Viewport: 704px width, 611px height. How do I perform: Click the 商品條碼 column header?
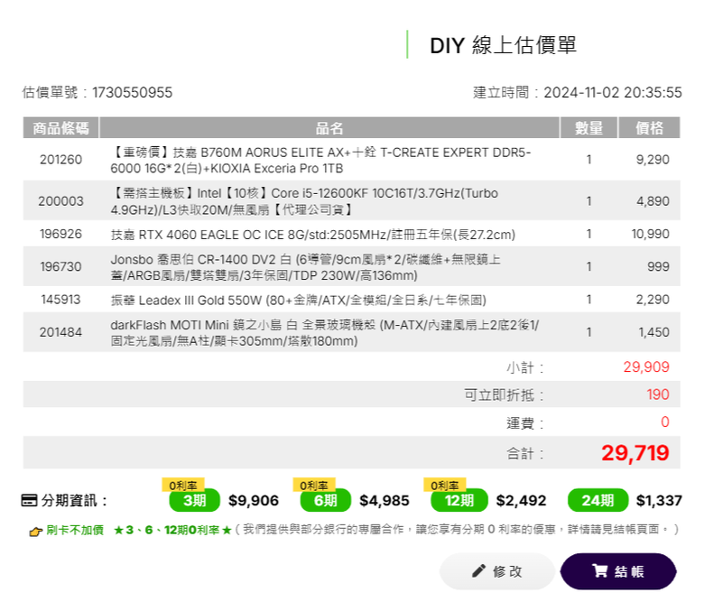pos(60,128)
